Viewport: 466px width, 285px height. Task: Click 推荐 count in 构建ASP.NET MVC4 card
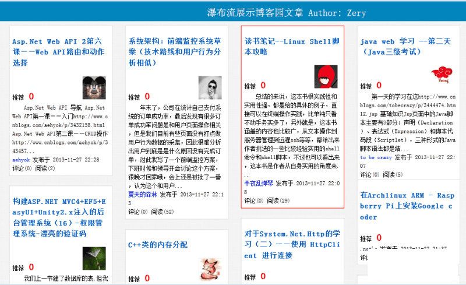pyautogui.click(x=31, y=267)
